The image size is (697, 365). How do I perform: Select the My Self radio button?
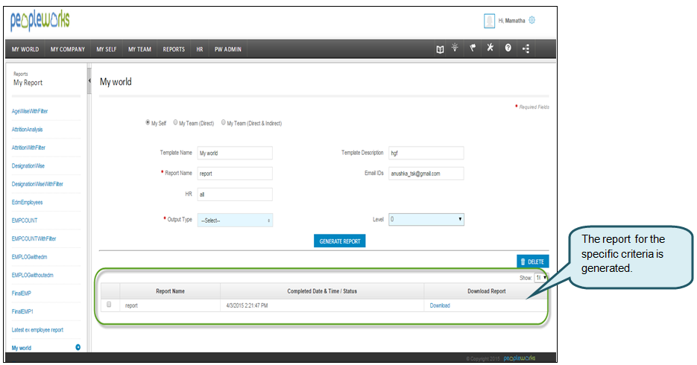(148, 123)
